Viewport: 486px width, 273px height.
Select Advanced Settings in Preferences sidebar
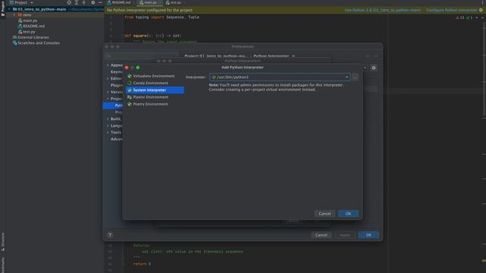116,140
